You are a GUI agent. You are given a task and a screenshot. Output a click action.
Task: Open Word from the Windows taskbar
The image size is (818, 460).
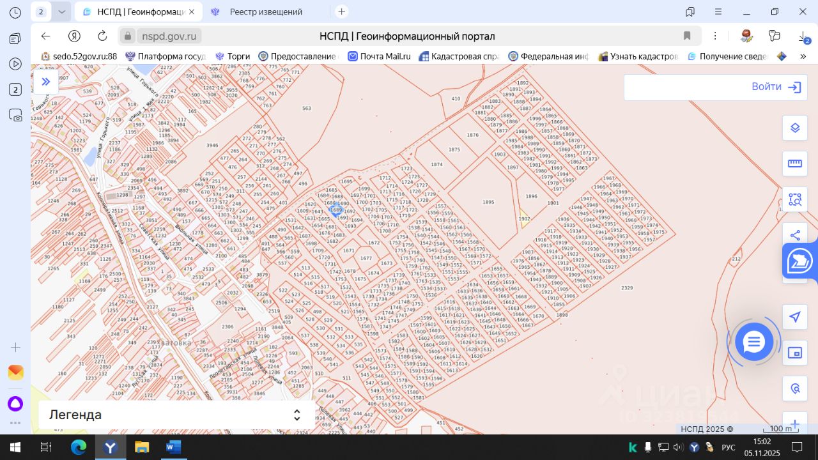pos(173,447)
